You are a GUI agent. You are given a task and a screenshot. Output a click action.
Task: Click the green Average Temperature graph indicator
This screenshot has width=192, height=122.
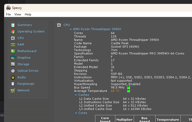click(x=129, y=91)
